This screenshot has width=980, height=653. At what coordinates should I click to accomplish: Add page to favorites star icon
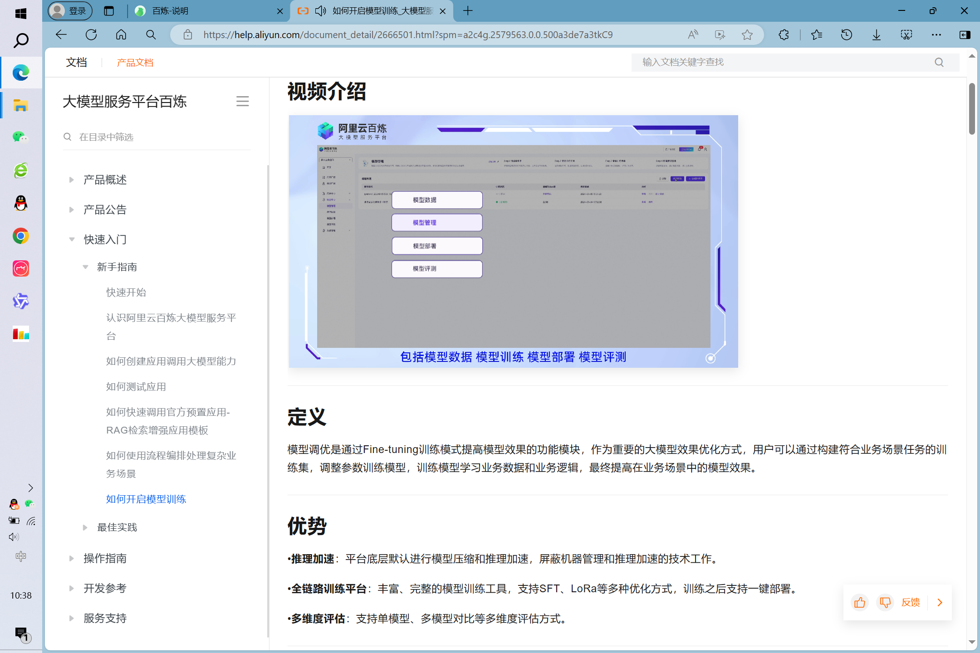pos(747,35)
